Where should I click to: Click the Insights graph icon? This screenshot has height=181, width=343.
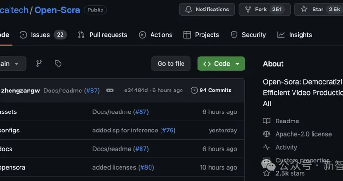tap(281, 35)
